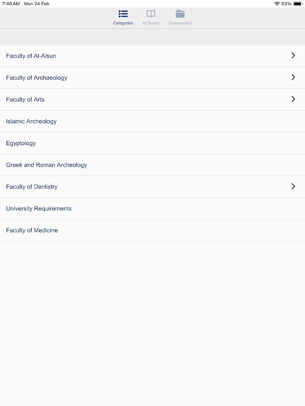The image size is (305, 406).
Task: Open Faculty of Medicine category
Action: [x=152, y=230]
